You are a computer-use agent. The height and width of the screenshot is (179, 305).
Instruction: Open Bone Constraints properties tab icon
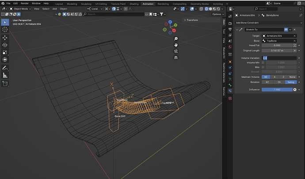pyautogui.click(x=230, y=91)
